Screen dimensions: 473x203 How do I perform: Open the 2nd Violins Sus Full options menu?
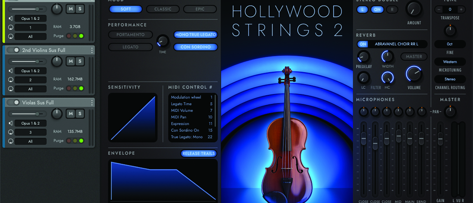pyautogui.click(x=92, y=50)
